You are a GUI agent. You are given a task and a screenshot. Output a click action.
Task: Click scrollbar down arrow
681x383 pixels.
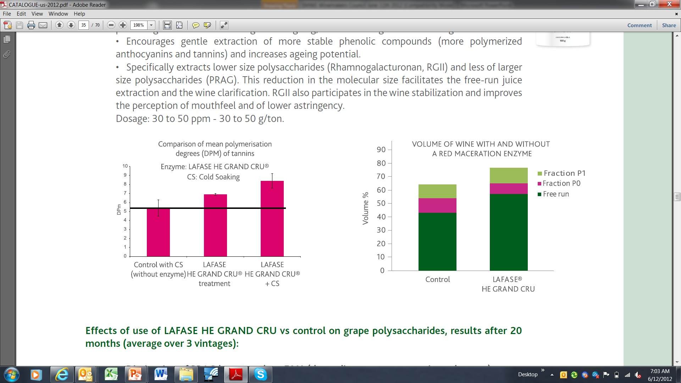tap(677, 362)
